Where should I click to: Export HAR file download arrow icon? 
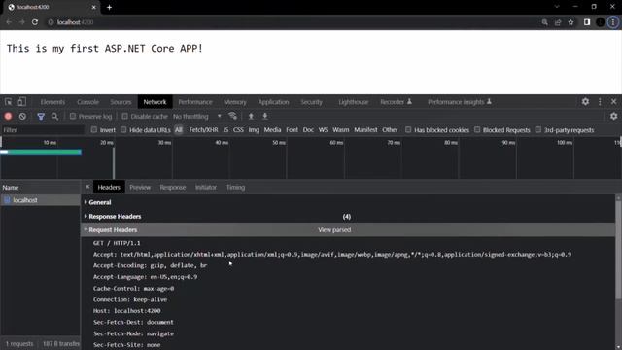(x=265, y=116)
